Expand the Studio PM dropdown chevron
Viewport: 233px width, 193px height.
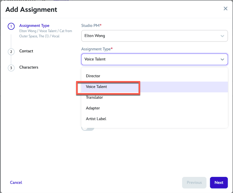222,36
